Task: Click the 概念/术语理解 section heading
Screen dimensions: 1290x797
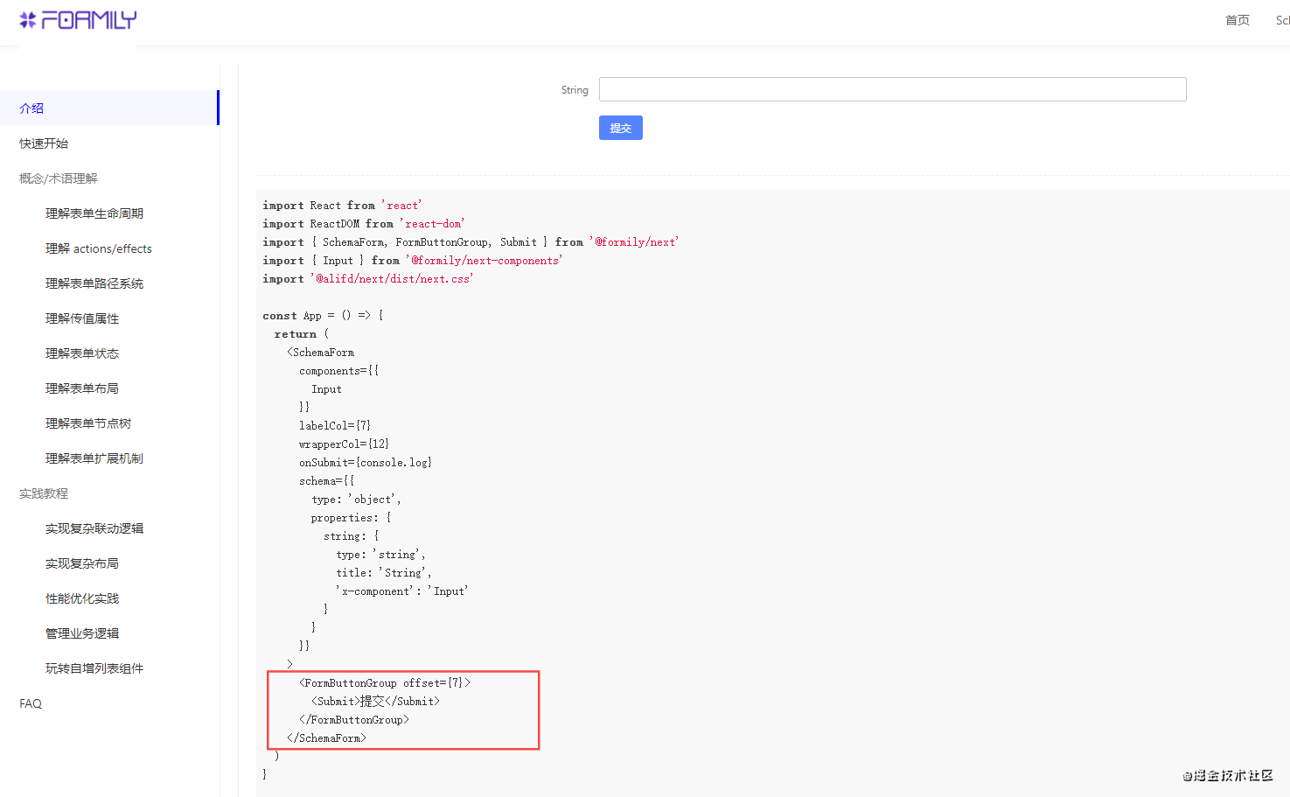Action: point(58,178)
